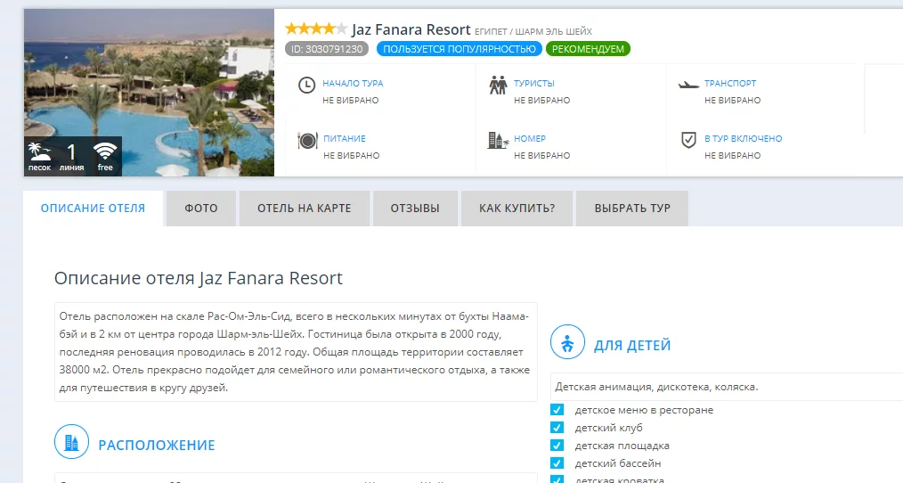Click the tourists people icon
The image size is (903, 483).
click(x=498, y=86)
